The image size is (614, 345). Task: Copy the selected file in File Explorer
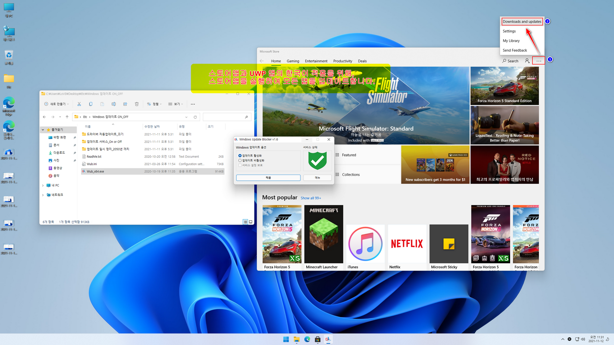pos(90,104)
